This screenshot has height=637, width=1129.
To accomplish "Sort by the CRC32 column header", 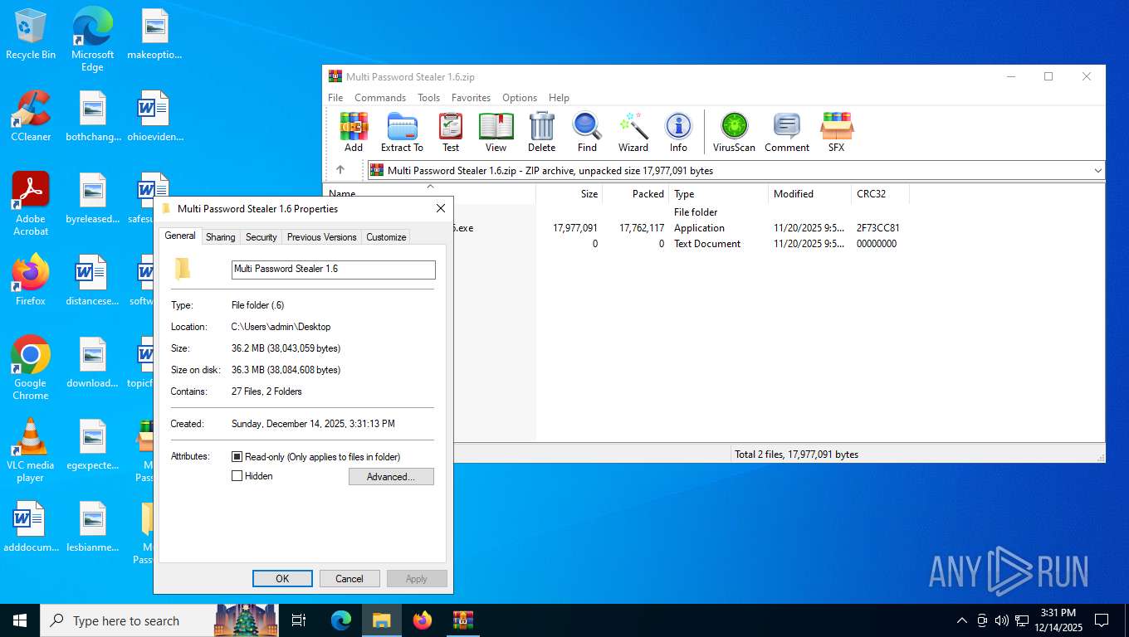I will pyautogui.click(x=880, y=194).
